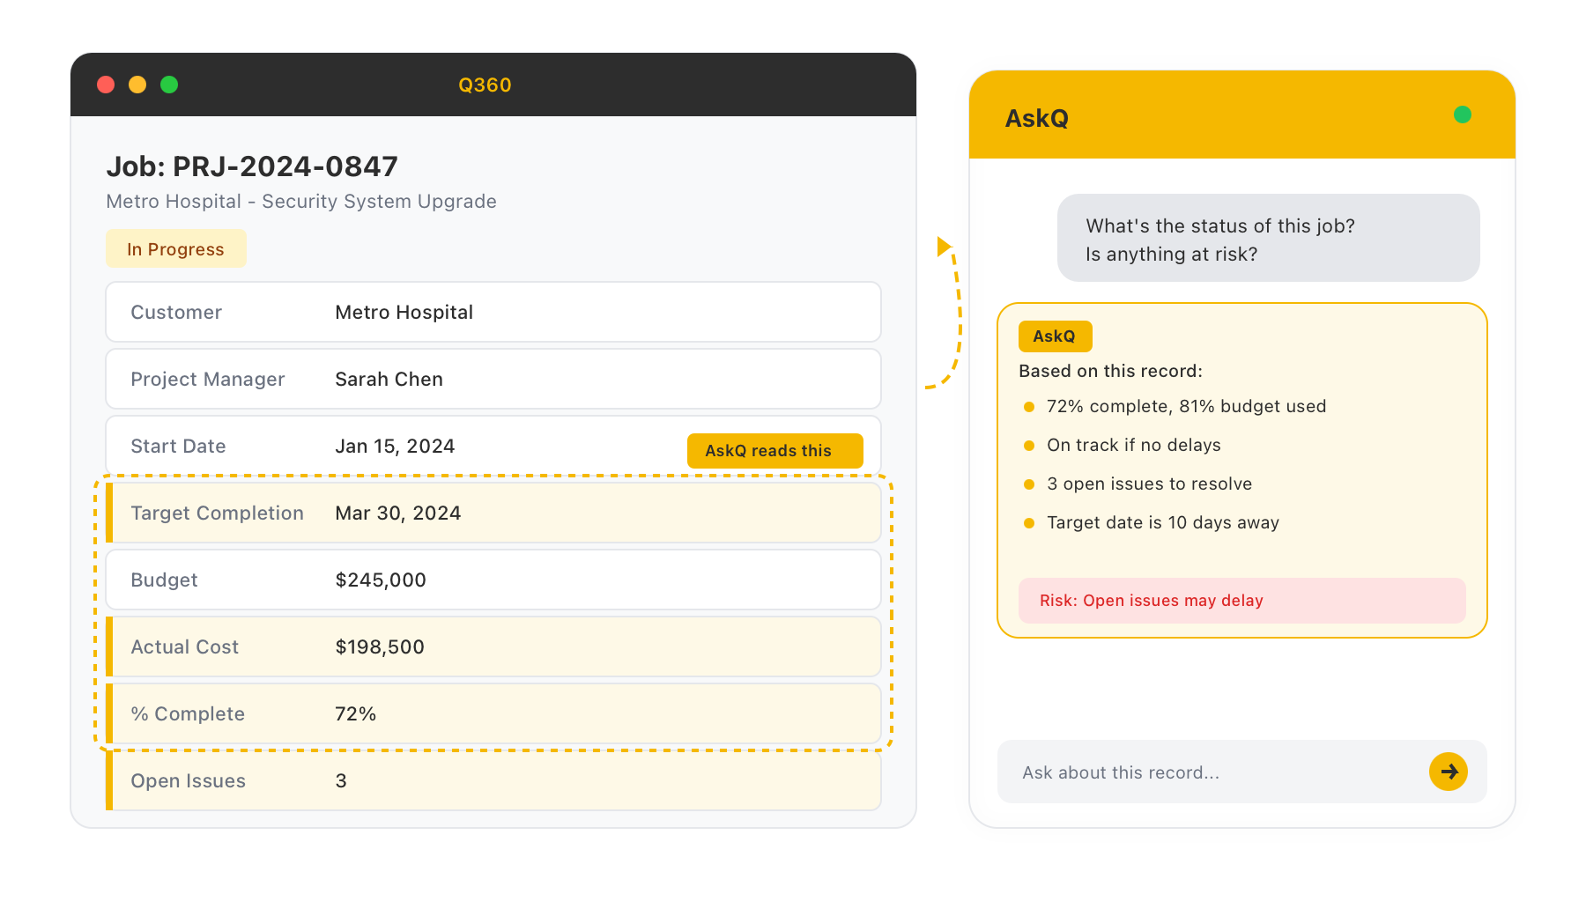Click the job title 'PRJ-2024-0847'
1586x916 pixels.
click(x=253, y=166)
